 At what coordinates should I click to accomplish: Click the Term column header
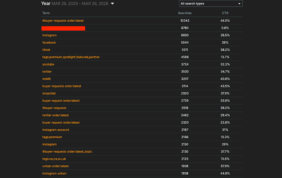[x=46, y=13]
